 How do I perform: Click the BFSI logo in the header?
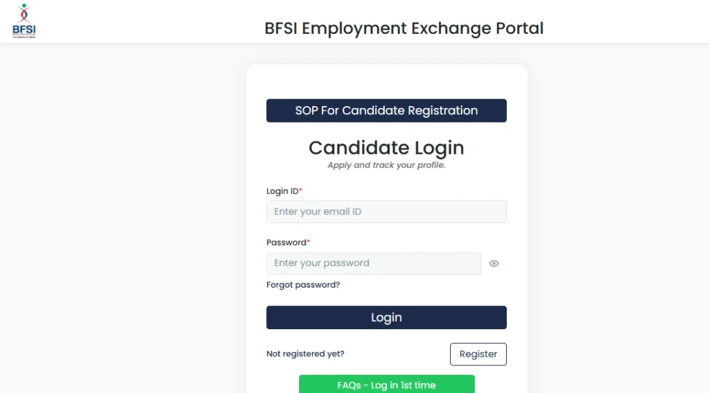[x=24, y=21]
